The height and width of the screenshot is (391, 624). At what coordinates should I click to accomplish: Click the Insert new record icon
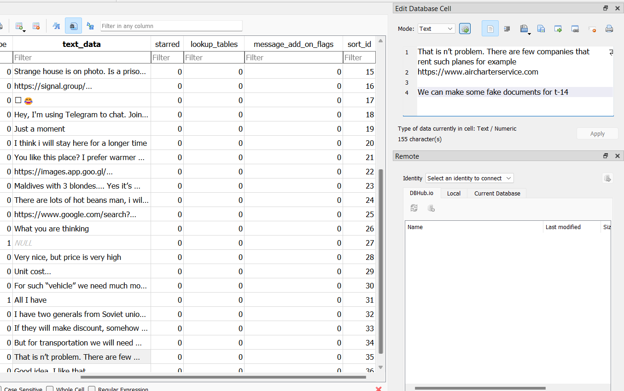pyautogui.click(x=19, y=26)
